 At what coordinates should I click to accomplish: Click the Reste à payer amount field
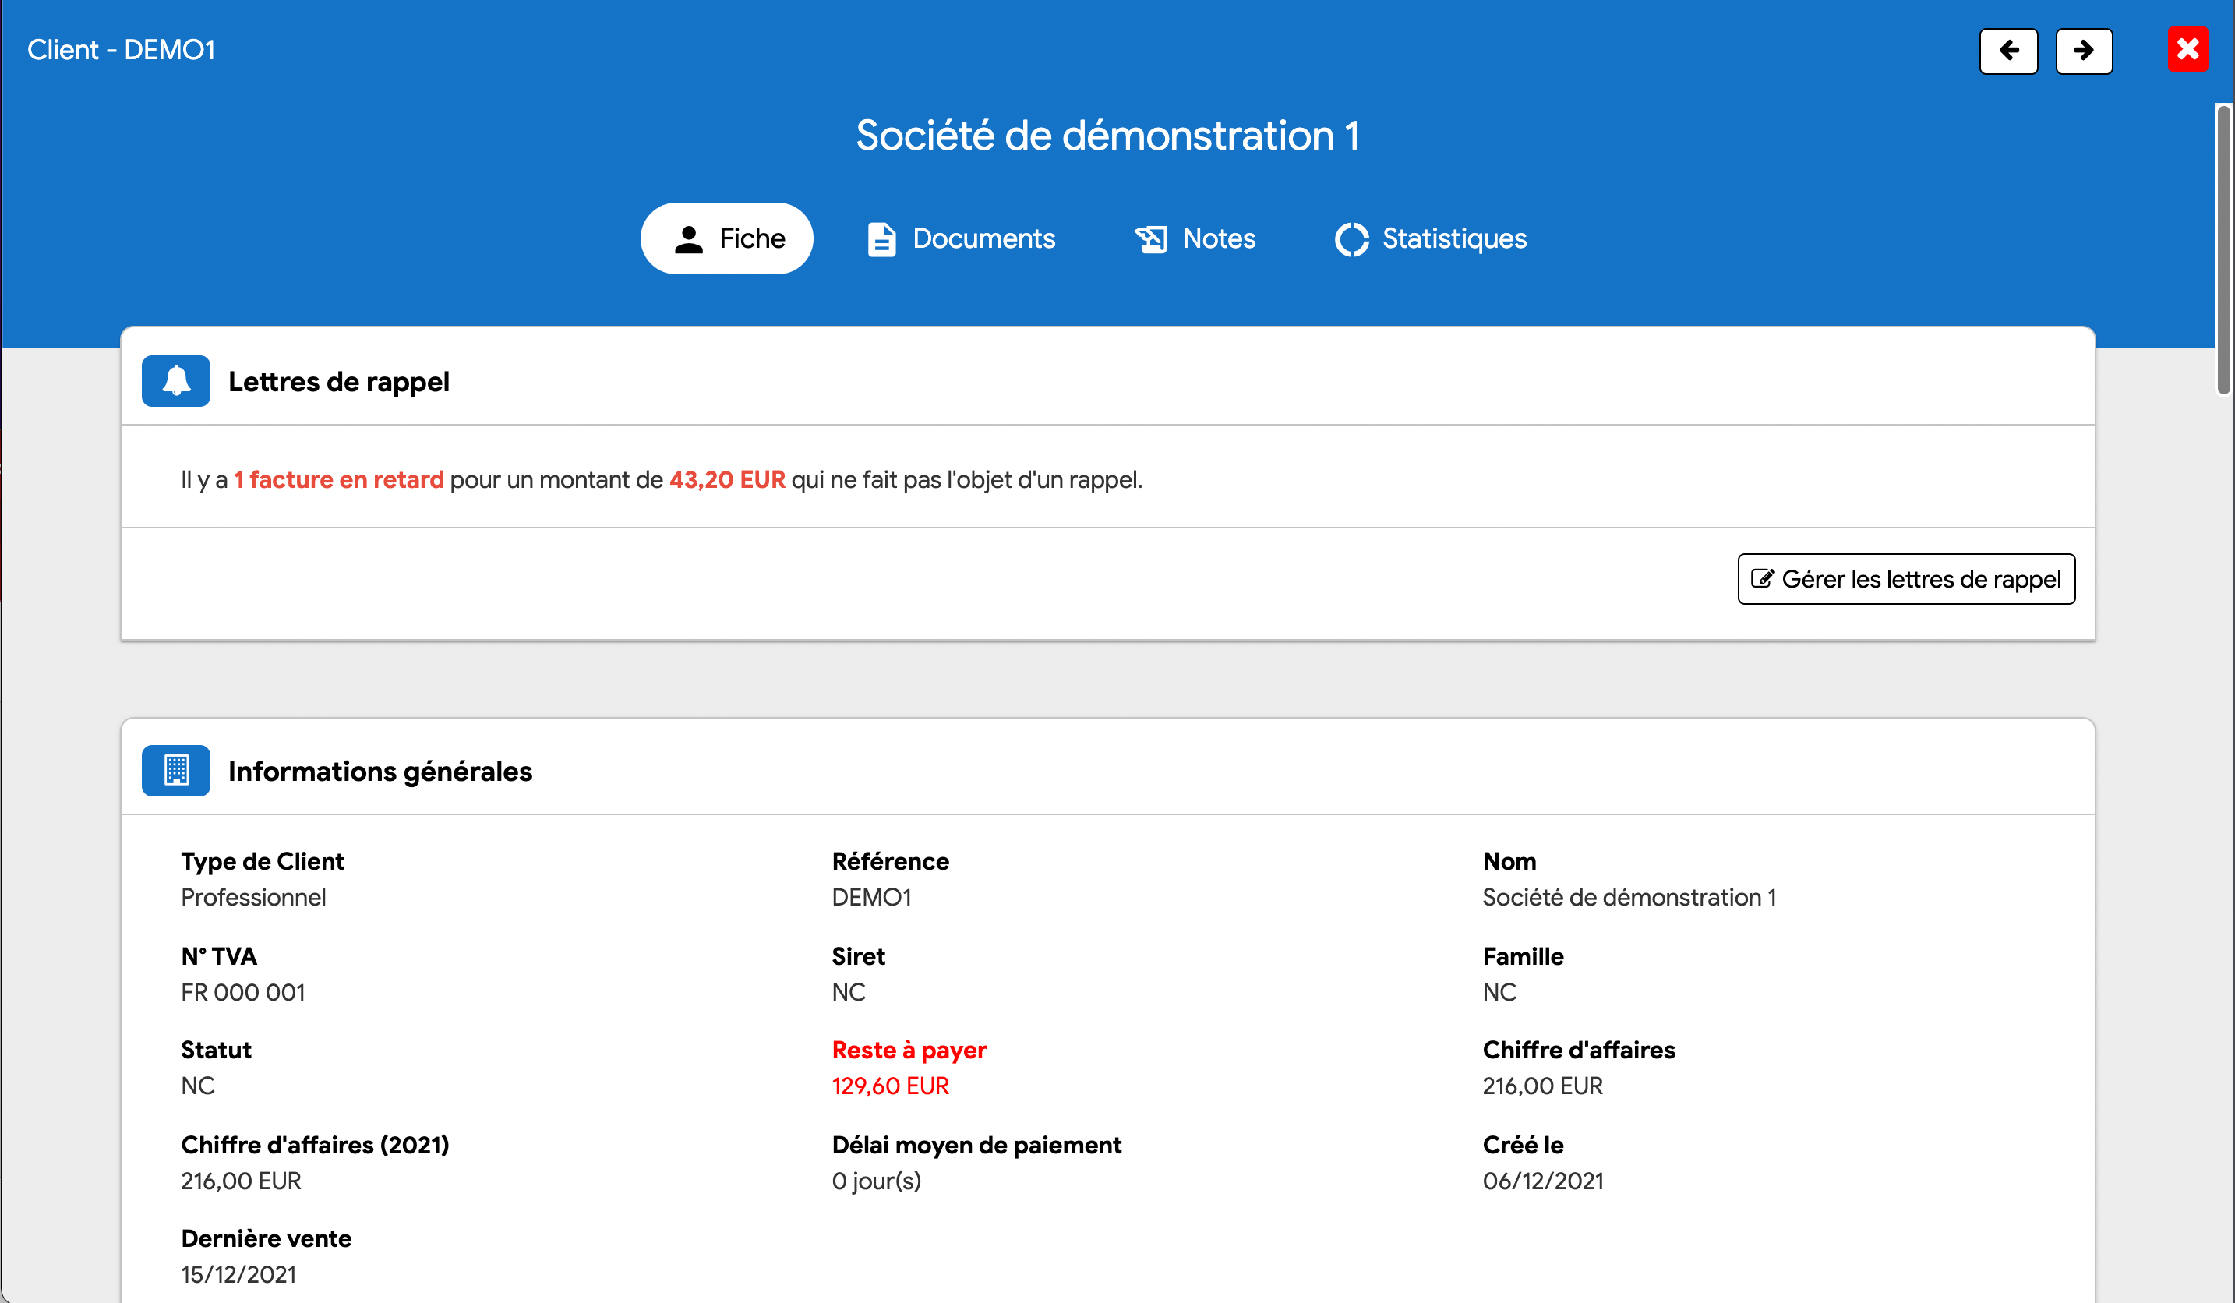888,1086
